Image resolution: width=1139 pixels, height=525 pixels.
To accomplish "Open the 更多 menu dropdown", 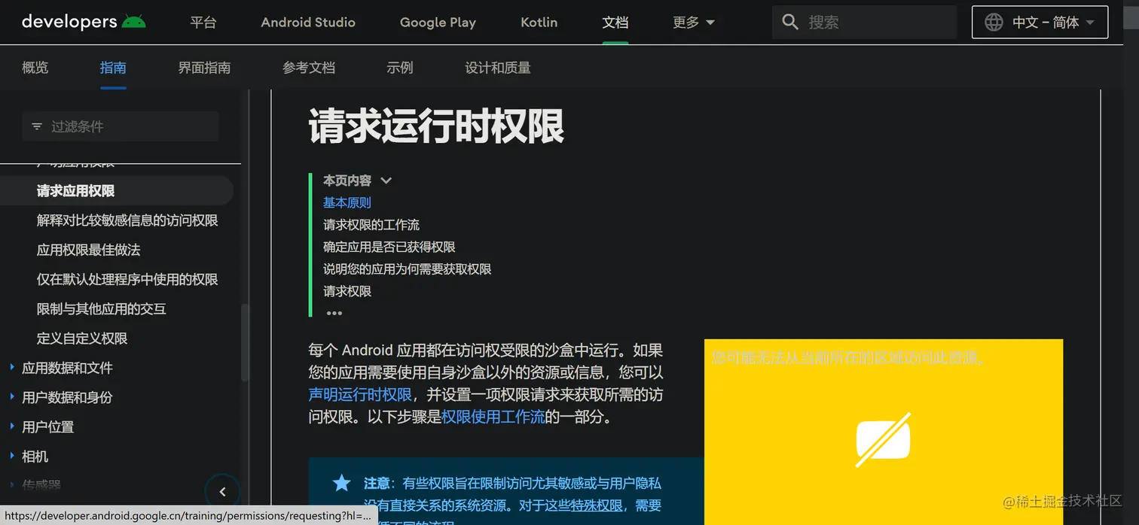I will (694, 23).
